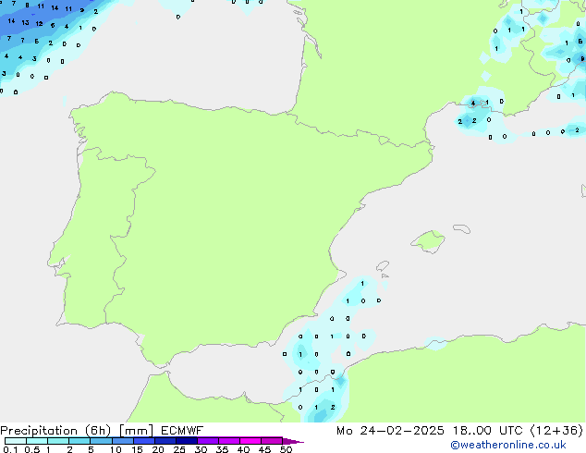Screen dimensions: 586x453
Task: Click the 50 legend scale label
Action: [287, 449]
